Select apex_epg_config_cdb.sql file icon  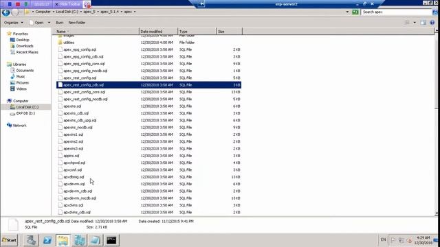click(60, 56)
